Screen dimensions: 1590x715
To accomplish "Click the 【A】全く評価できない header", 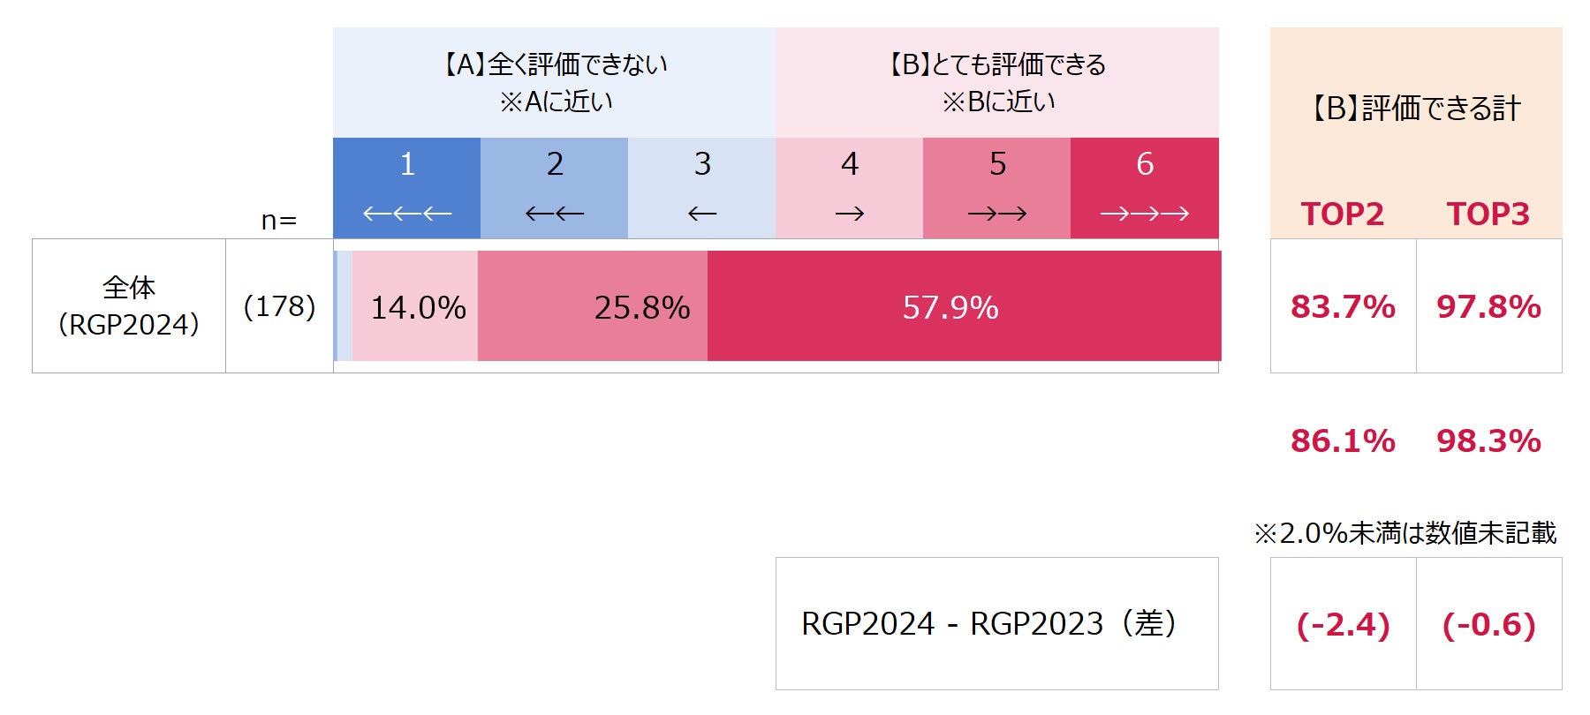I will click(x=554, y=82).
